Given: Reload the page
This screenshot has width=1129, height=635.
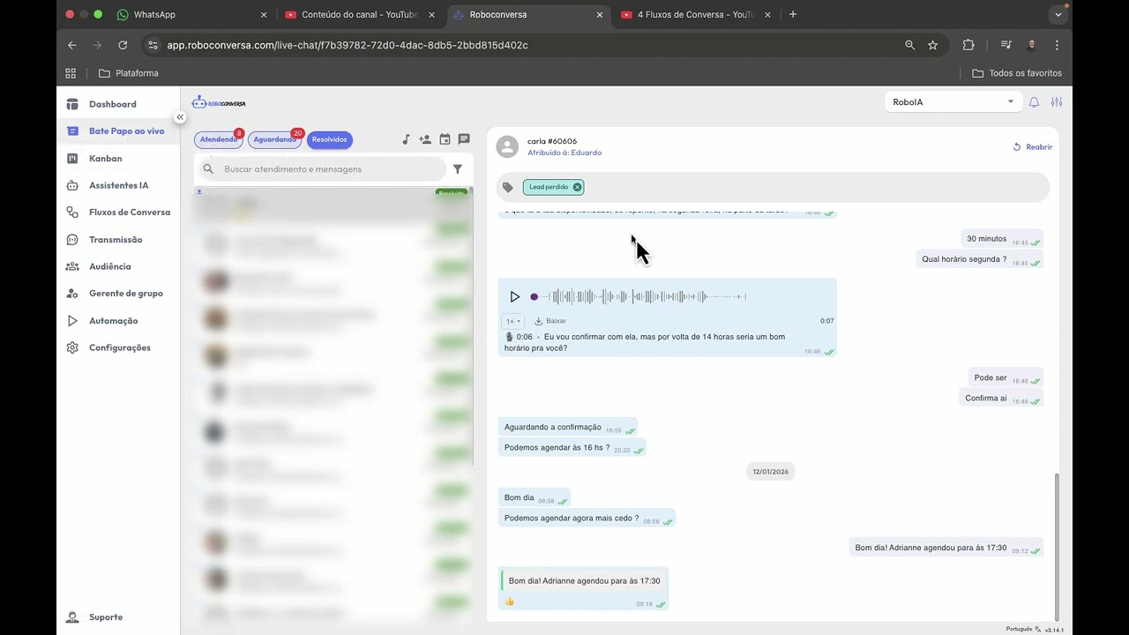Looking at the screenshot, I should coord(123,45).
